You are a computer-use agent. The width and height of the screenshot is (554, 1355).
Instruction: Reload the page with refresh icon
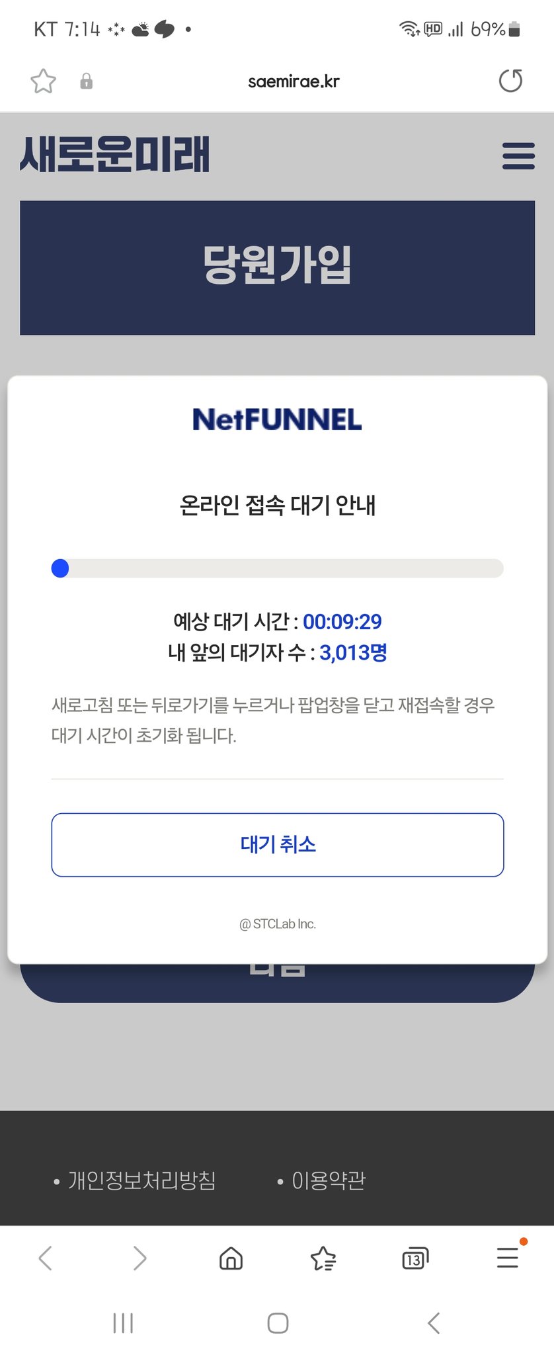tap(510, 81)
